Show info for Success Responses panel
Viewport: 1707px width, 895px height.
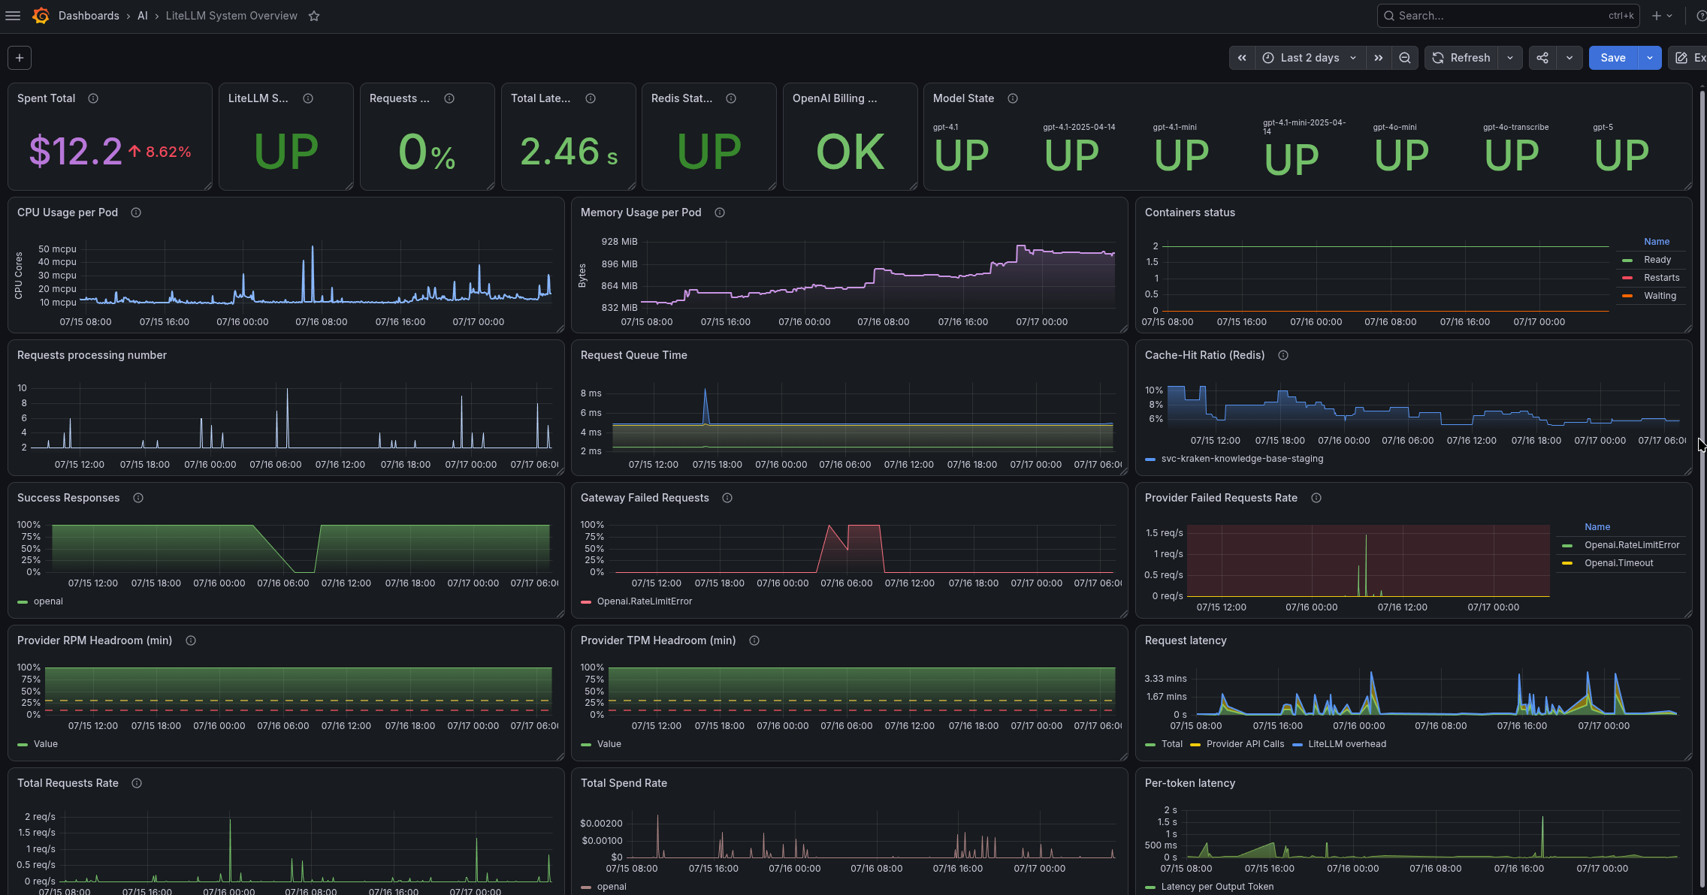pos(138,498)
